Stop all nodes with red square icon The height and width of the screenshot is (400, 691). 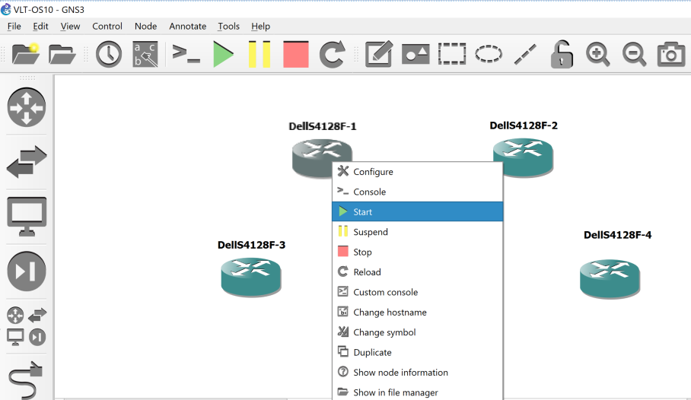pyautogui.click(x=296, y=54)
